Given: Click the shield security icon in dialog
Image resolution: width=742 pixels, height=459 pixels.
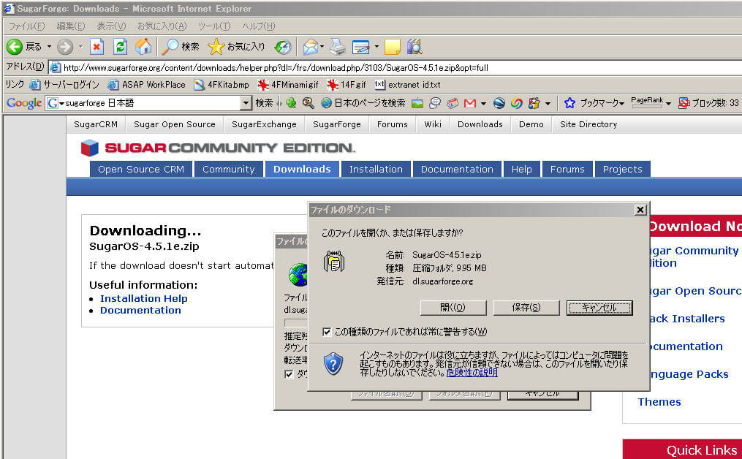Looking at the screenshot, I should click(333, 363).
